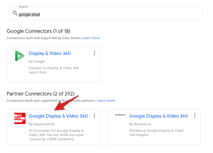Screen dimensions: 213x153
Task: Focus the connector search field
Action: (106, 14)
